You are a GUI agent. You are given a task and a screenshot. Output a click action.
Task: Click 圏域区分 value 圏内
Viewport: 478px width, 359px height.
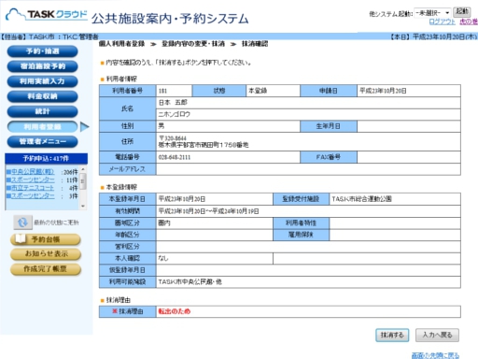[164, 223]
